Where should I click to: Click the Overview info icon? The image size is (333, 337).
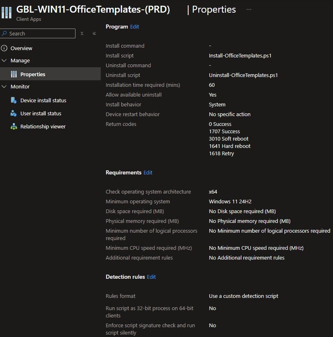pyautogui.click(x=4, y=48)
